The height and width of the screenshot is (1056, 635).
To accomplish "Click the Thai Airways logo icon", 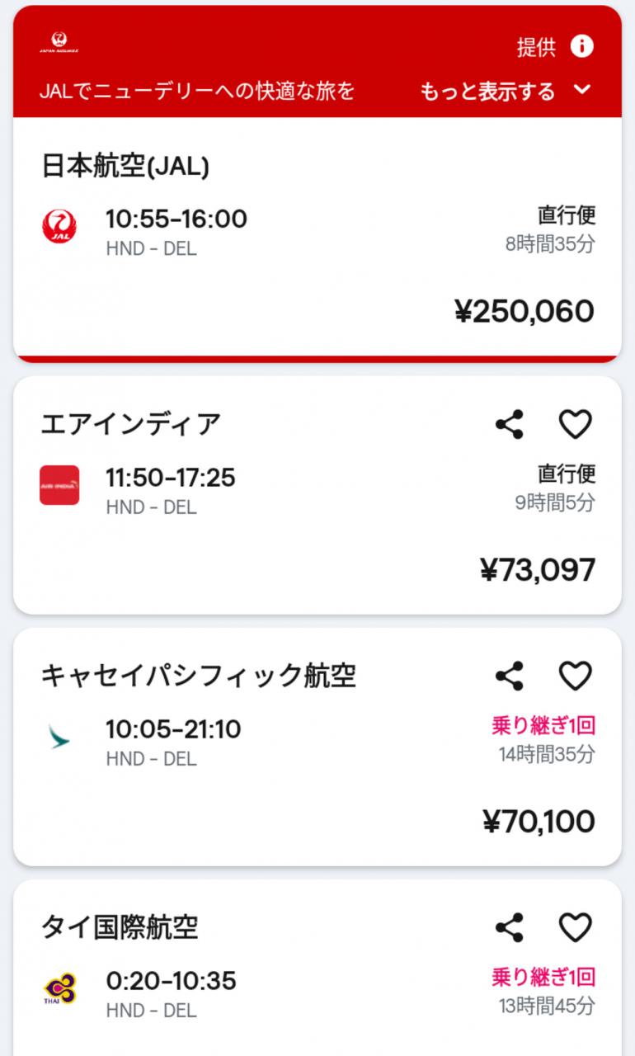I will click(x=59, y=988).
